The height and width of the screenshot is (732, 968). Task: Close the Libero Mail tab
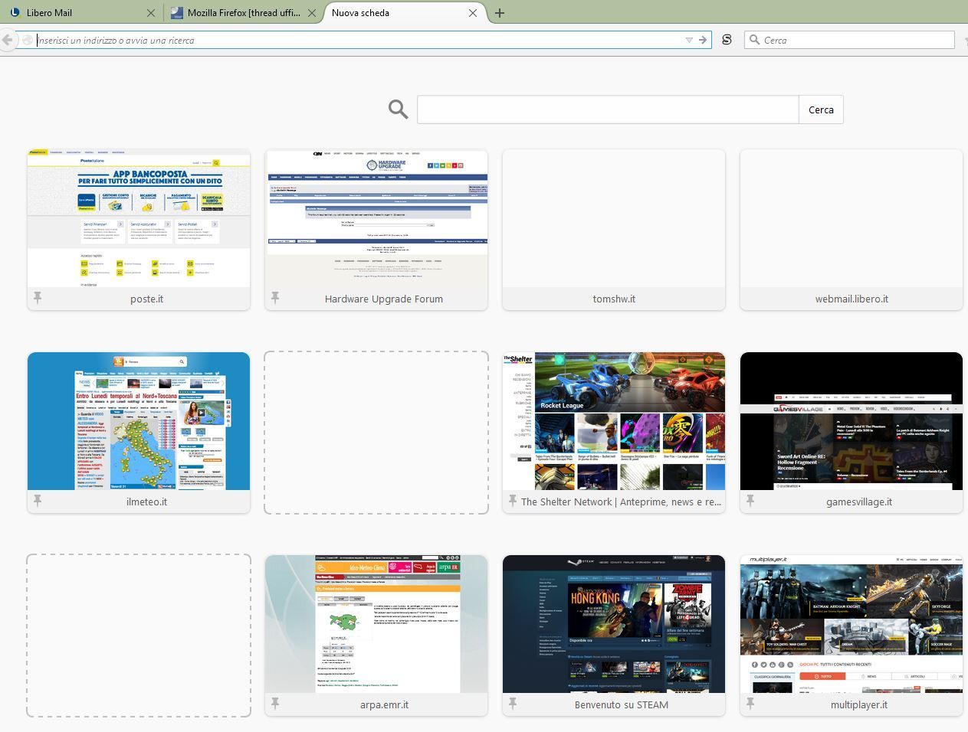[151, 13]
